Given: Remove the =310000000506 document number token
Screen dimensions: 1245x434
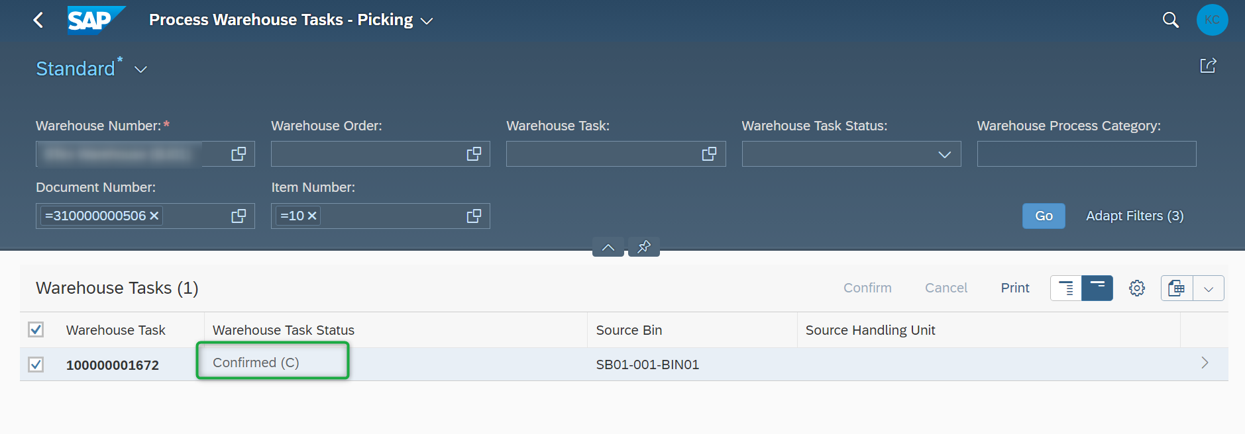Looking at the screenshot, I should point(154,216).
